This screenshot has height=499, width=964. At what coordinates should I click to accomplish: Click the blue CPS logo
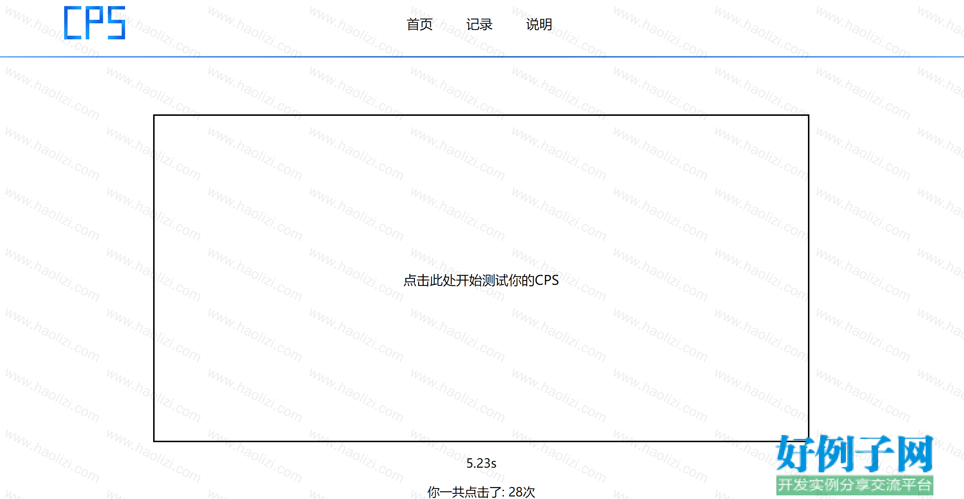[x=95, y=23]
